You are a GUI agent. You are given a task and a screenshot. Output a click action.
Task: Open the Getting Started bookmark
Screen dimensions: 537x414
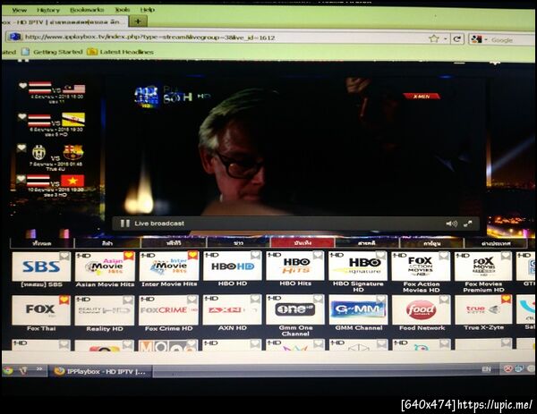(53, 52)
